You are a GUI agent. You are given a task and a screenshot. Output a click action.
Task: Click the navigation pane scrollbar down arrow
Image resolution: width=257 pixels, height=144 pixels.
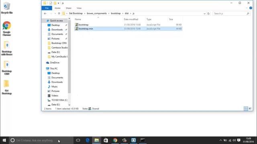69,105
